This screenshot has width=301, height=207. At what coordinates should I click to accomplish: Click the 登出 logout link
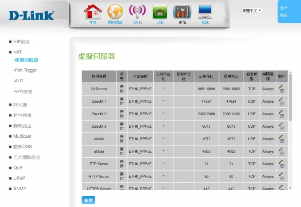283,8
